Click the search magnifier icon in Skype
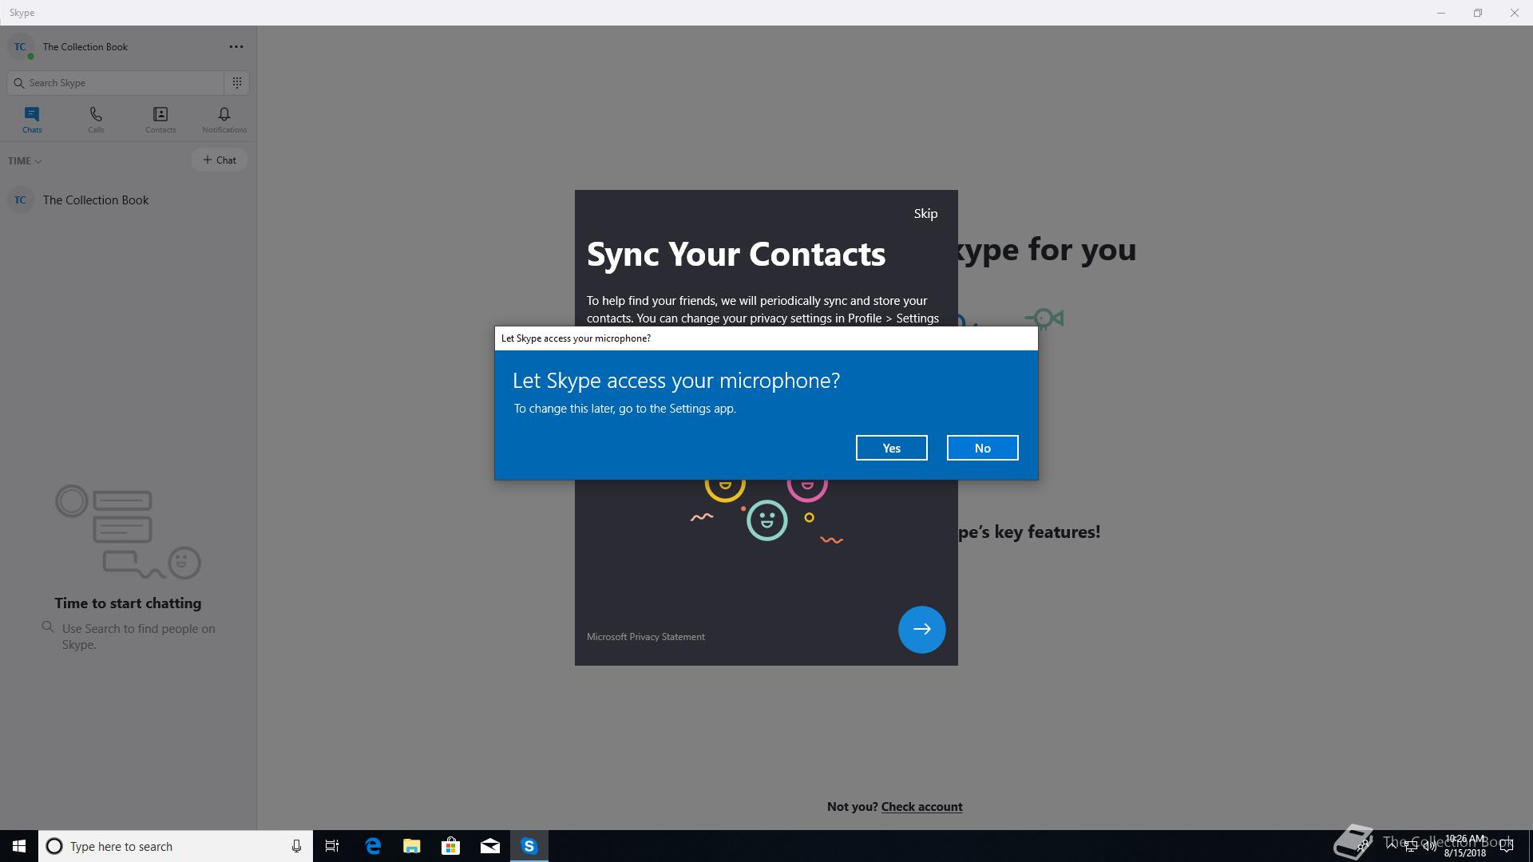Viewport: 1533px width, 862px height. point(19,82)
